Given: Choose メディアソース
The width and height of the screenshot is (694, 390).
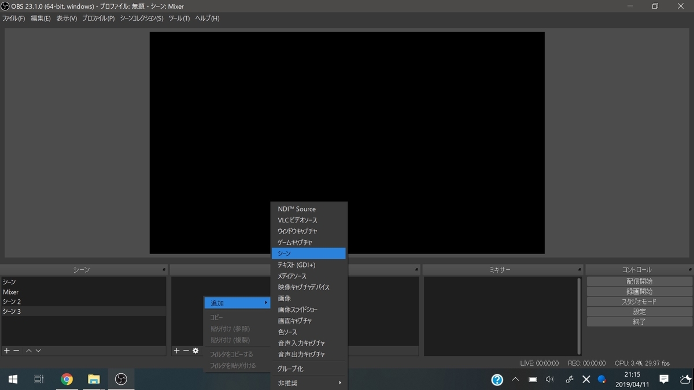Looking at the screenshot, I should pos(309,276).
